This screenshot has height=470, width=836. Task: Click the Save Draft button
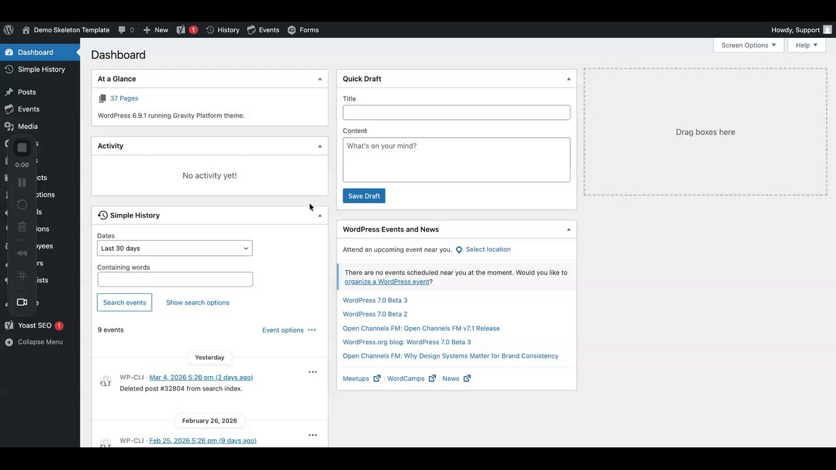coord(364,196)
